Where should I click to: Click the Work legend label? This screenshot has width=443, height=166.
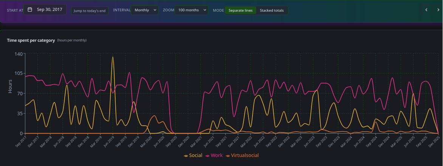click(217, 155)
